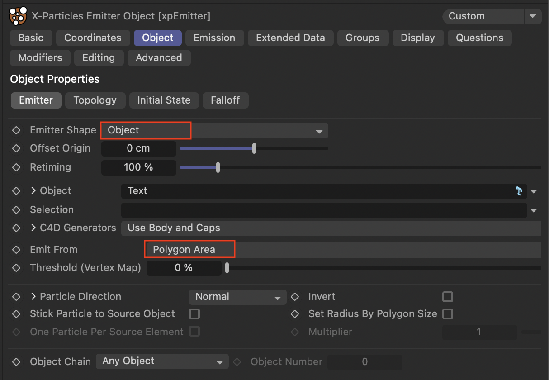Viewport: 549px width, 380px height.
Task: Click the object picker icon in Text field
Action: [519, 191]
